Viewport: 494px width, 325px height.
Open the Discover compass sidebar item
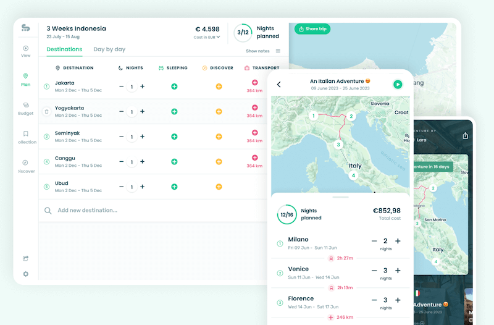point(26,166)
